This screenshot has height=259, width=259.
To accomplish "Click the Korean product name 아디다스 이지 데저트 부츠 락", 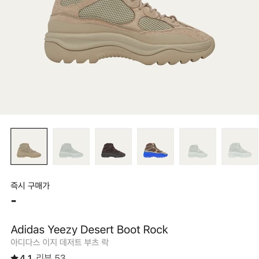I will (60, 242).
